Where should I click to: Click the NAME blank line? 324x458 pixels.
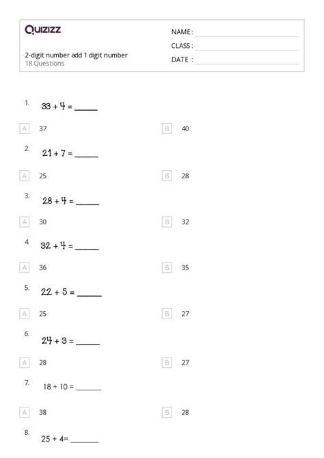click(247, 33)
